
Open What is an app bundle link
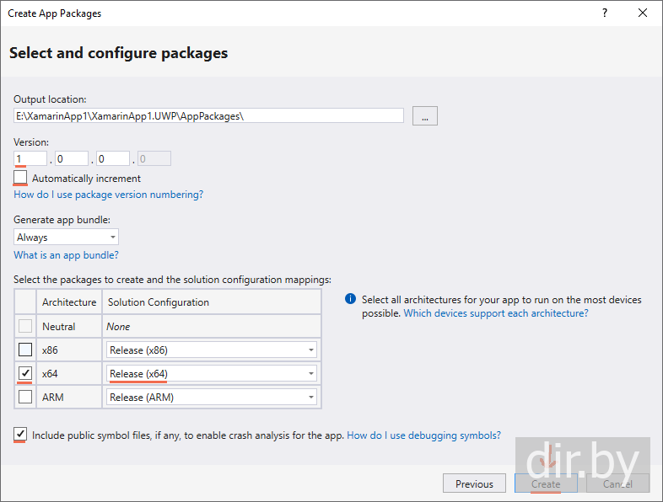pyautogui.click(x=66, y=255)
